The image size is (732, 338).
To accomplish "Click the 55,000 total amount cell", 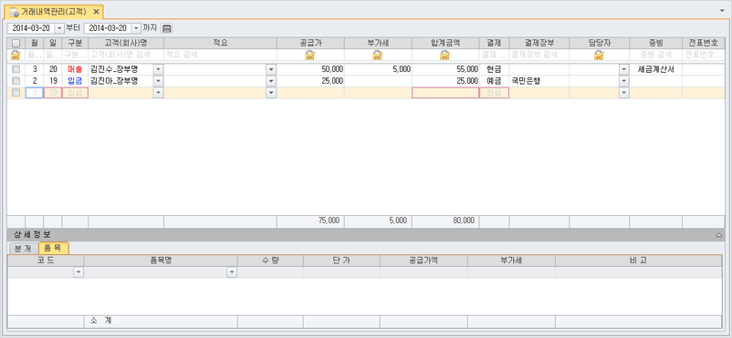I will [x=445, y=69].
